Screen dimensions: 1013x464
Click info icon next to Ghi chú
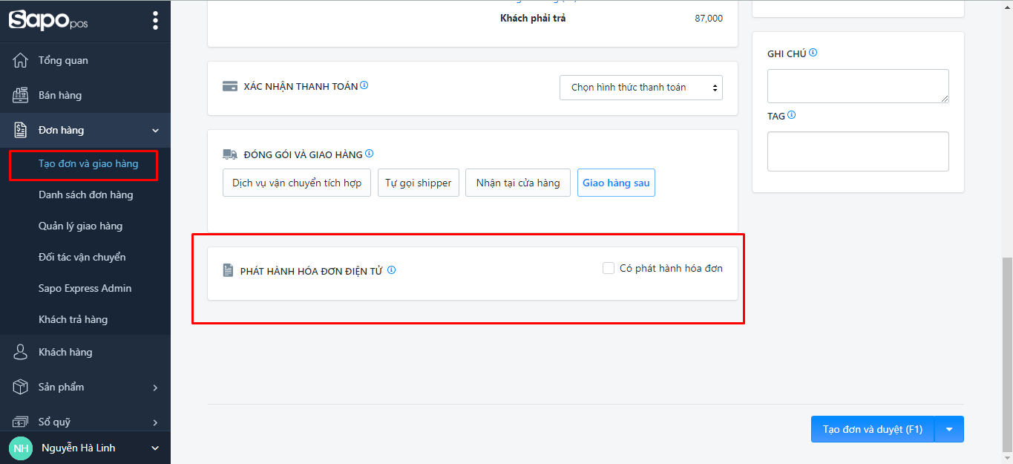(813, 53)
